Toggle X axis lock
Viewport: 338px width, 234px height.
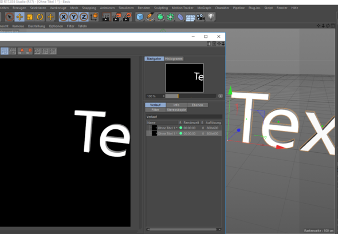tap(64, 17)
